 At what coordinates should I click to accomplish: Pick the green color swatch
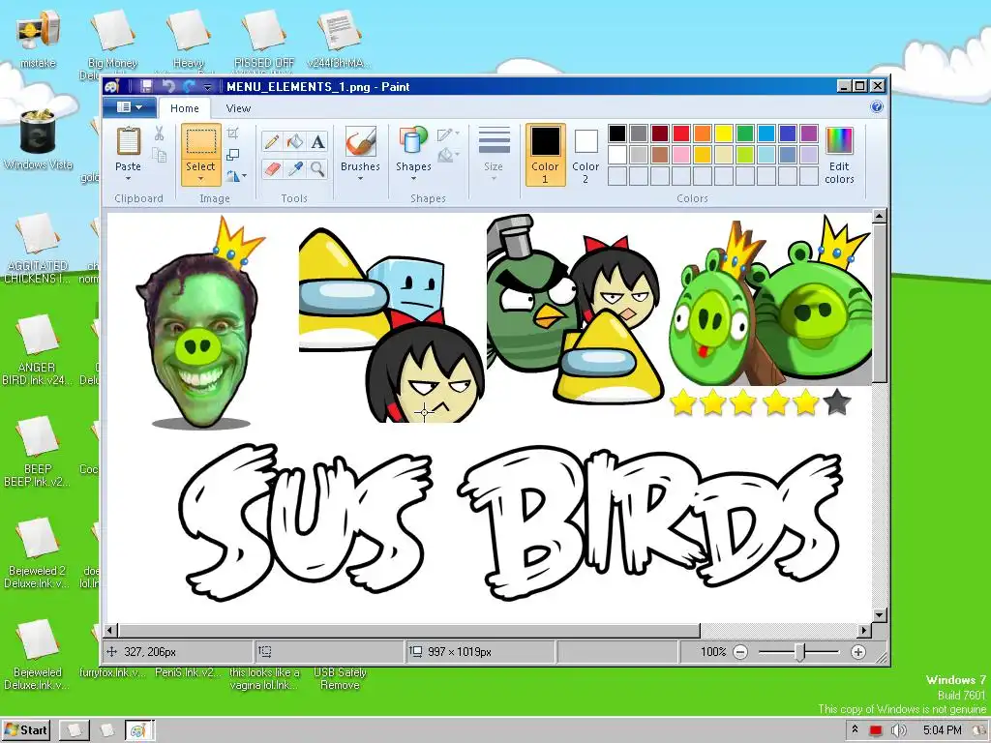coord(745,134)
